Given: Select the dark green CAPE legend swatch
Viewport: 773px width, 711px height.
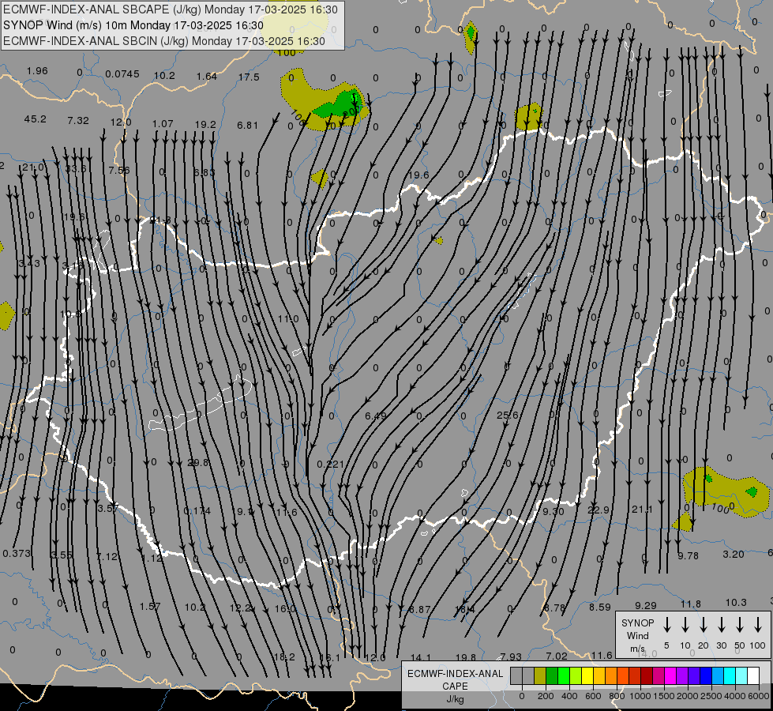Looking at the screenshot, I should pos(552,676).
